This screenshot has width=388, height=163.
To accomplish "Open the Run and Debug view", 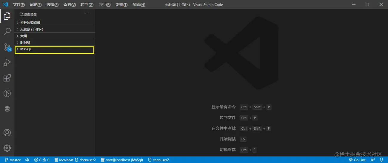I will pyautogui.click(x=7, y=62).
